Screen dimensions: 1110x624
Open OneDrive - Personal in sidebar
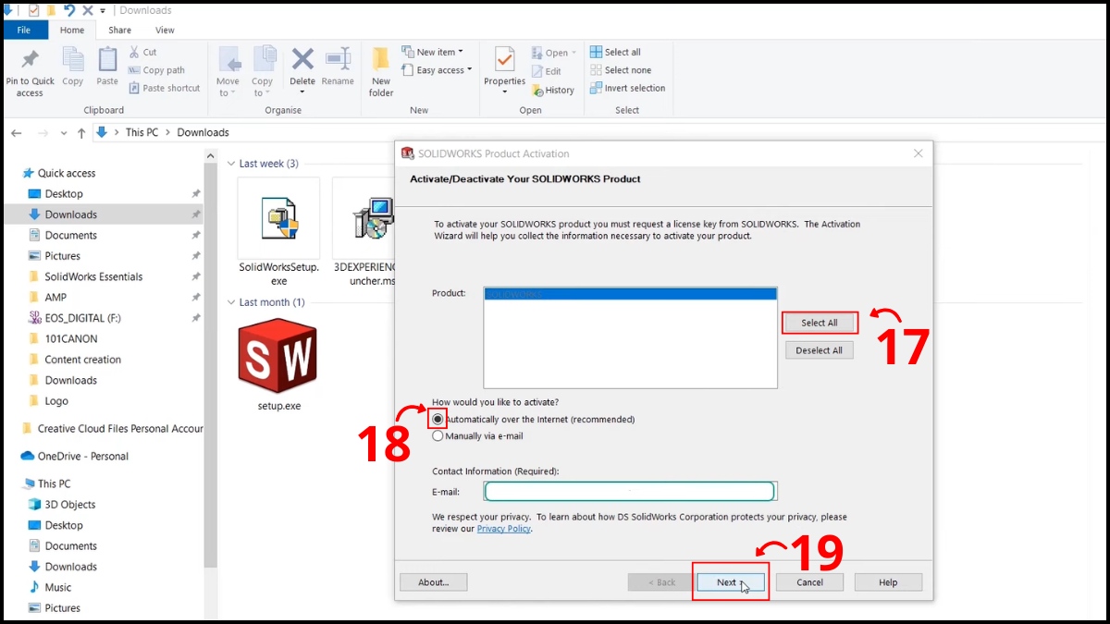[74, 456]
